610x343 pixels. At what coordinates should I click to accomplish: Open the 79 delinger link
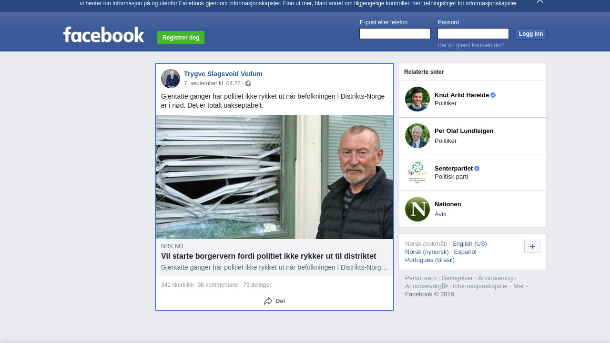[257, 285]
